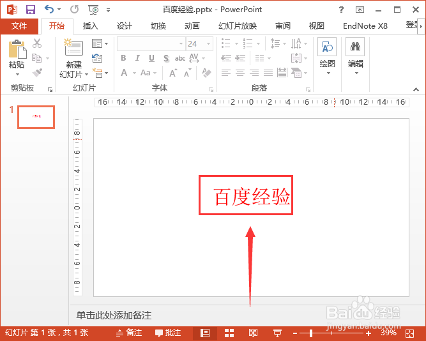
Task: Open the 文件 (File) menu
Action: [19, 26]
